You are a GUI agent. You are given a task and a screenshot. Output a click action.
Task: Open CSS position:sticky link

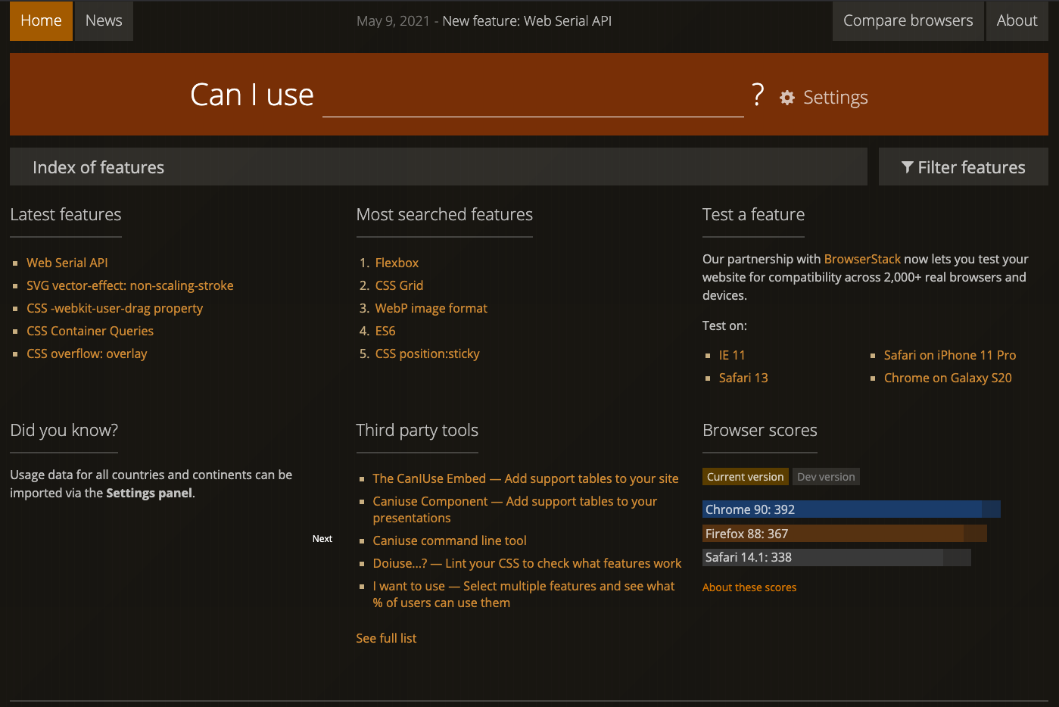pos(428,353)
